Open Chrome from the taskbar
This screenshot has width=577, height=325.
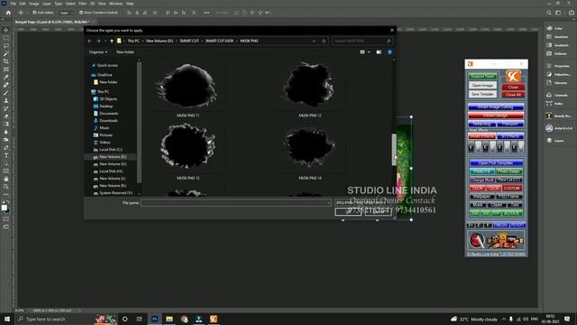click(184, 319)
